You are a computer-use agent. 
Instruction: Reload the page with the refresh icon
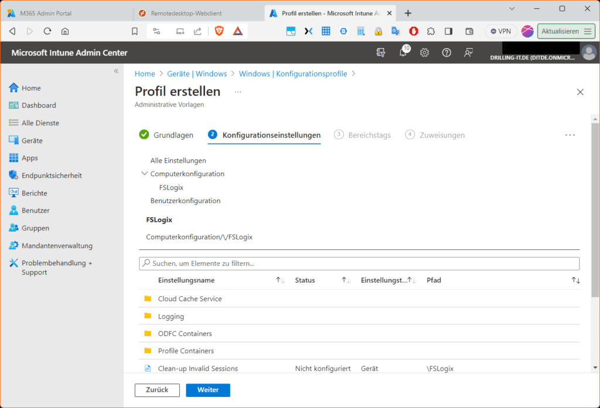47,32
